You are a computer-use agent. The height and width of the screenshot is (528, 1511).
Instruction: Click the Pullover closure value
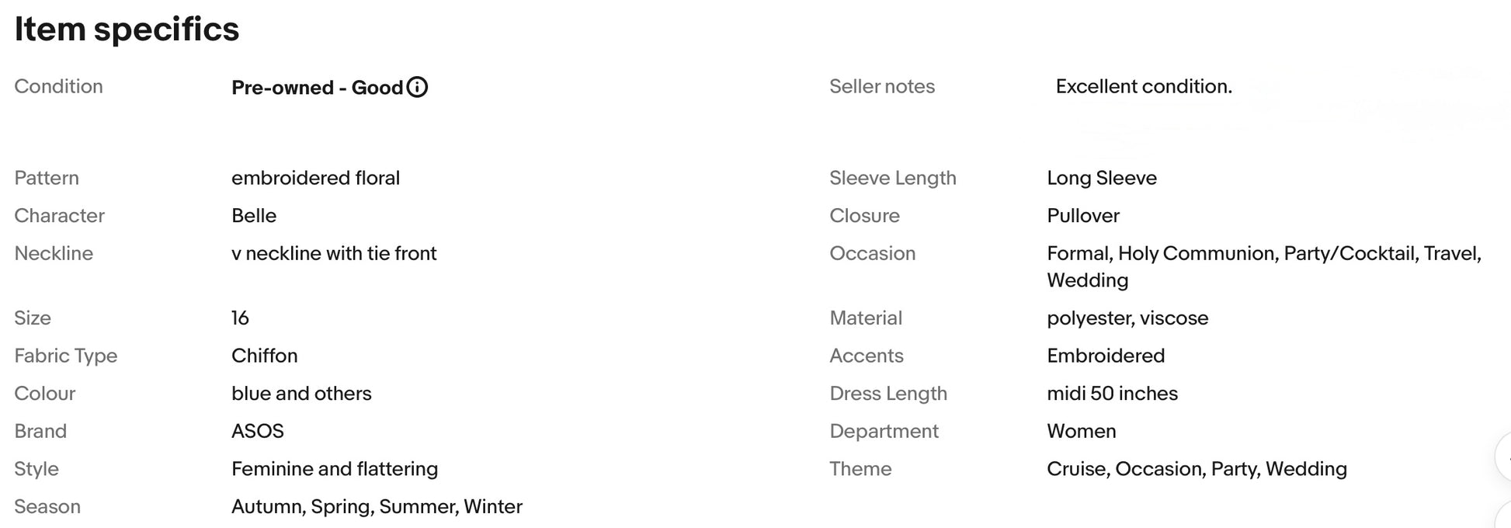click(x=1083, y=216)
